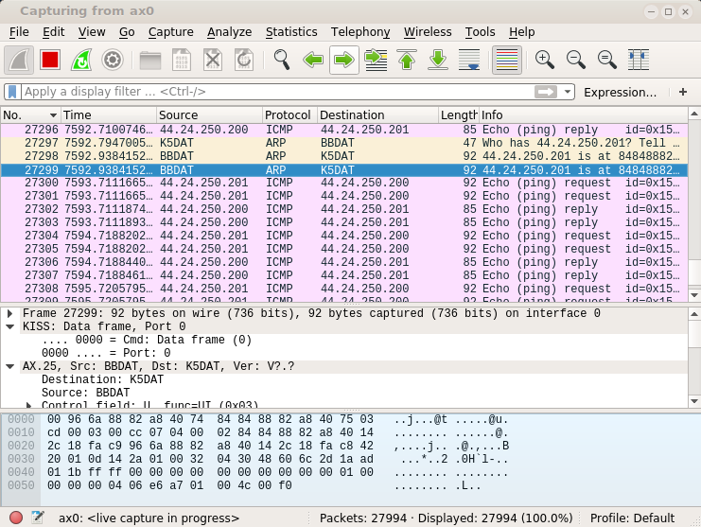
Task: Select packet 27297 ARP Who has row
Action: 343,143
